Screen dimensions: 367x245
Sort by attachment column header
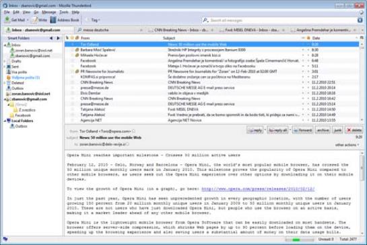77,38
